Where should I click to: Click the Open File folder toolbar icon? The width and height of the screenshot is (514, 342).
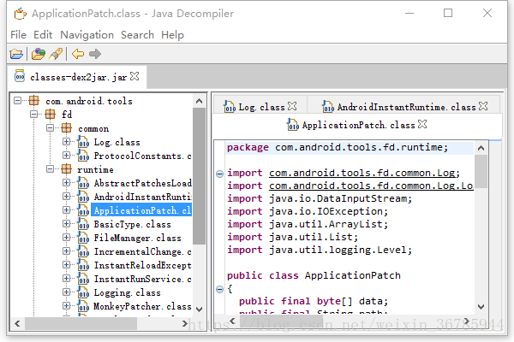pos(16,54)
